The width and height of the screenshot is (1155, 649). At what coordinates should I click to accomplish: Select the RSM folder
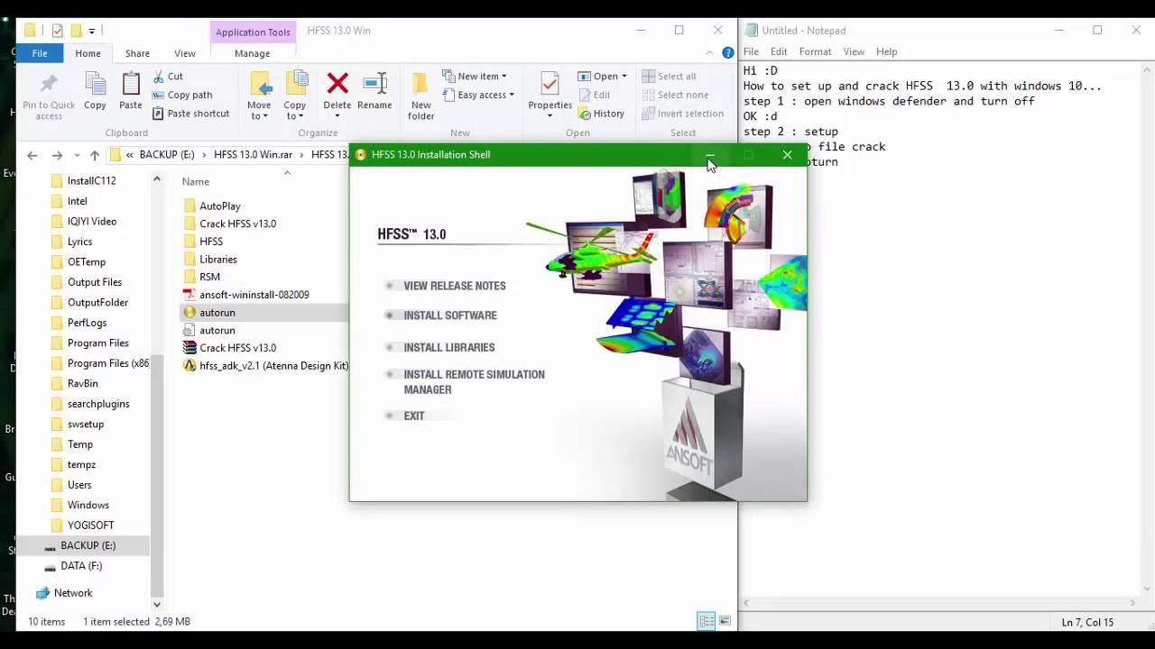pos(209,277)
